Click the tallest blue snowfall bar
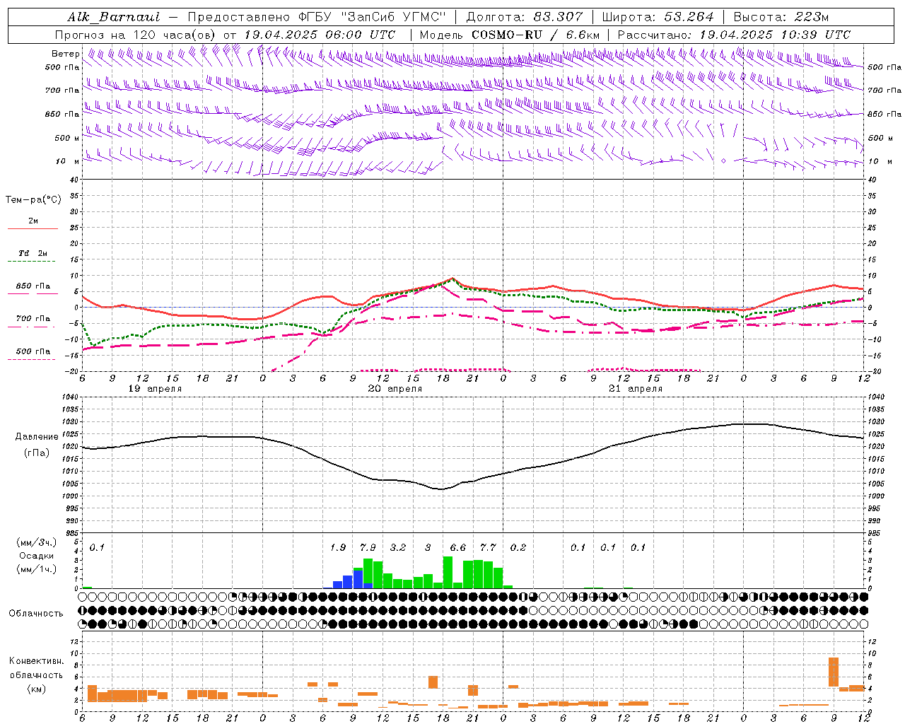This screenshot has width=905, height=724. (x=358, y=579)
